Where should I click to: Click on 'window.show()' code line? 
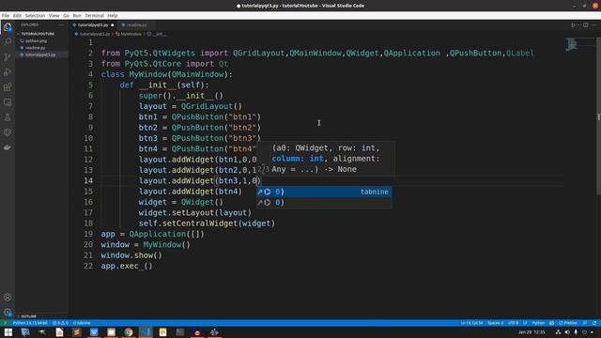click(x=131, y=255)
